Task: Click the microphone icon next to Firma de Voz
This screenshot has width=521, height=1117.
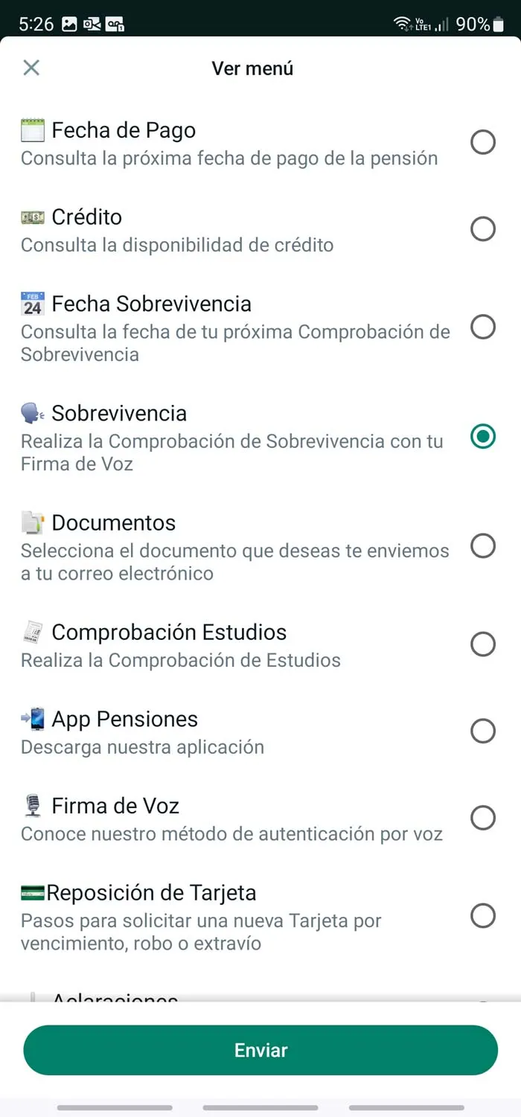Action: (x=31, y=805)
